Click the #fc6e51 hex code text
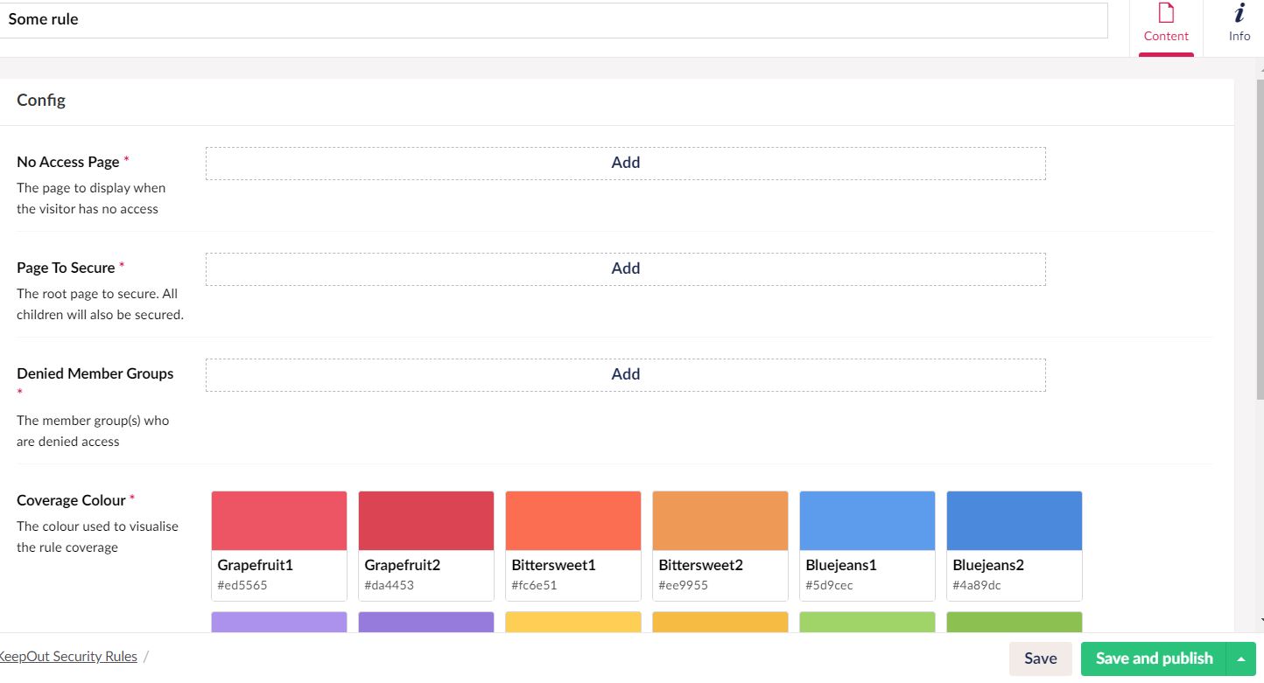This screenshot has width=1264, height=683. (534, 585)
